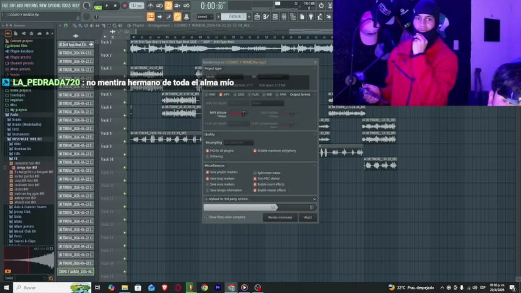The width and height of the screenshot is (521, 293).
Task: Select 'UK Drill Type Beat' item in picker
Action: pos(75,44)
